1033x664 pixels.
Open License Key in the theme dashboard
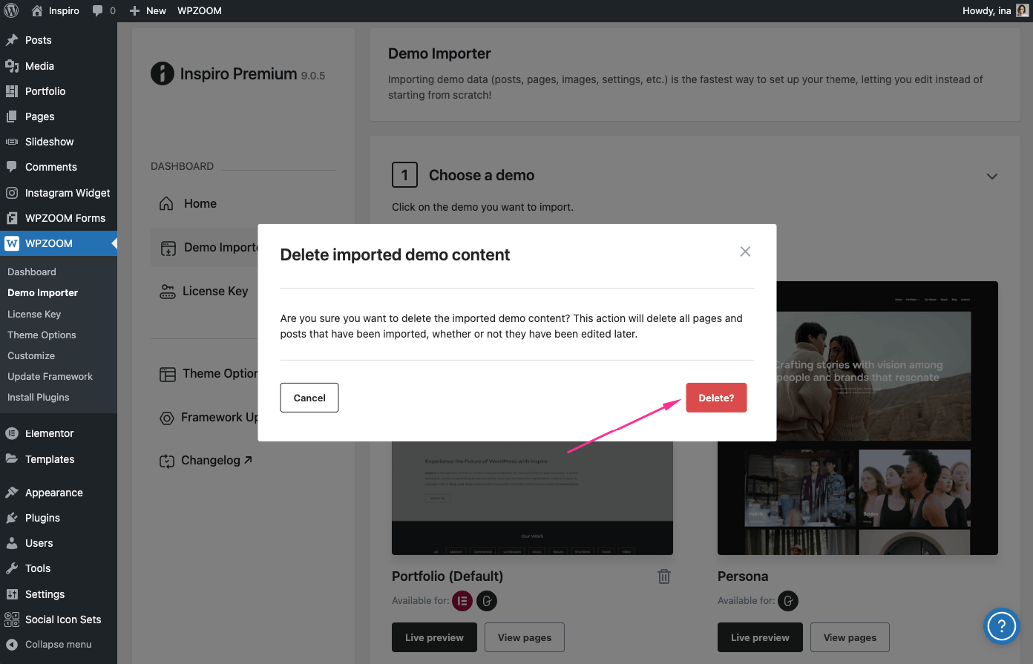coord(205,292)
